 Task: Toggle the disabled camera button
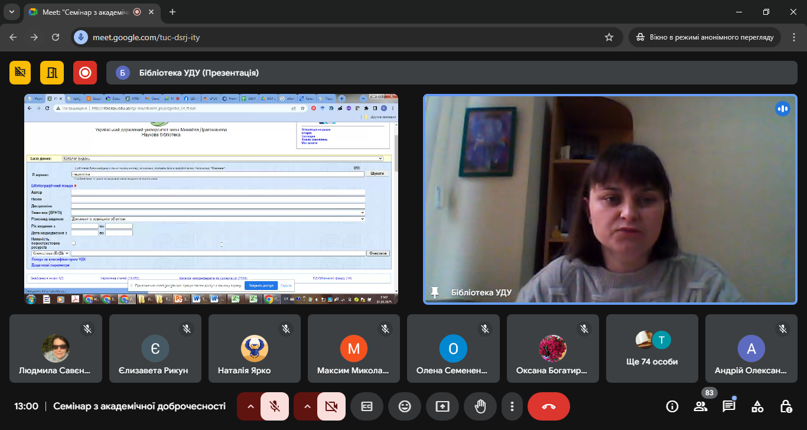click(x=331, y=406)
